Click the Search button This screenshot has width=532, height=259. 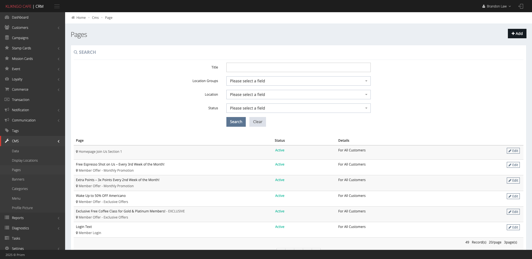(x=236, y=122)
